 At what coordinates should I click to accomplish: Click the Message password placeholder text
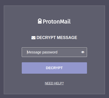[x=42, y=52]
